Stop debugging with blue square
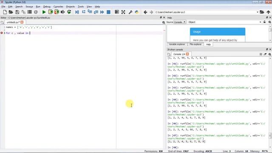Screen dimensions: 272x153 [108, 12]
